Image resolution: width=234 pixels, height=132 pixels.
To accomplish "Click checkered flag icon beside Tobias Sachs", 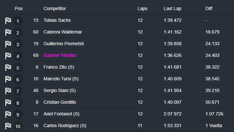I will (8, 21).
